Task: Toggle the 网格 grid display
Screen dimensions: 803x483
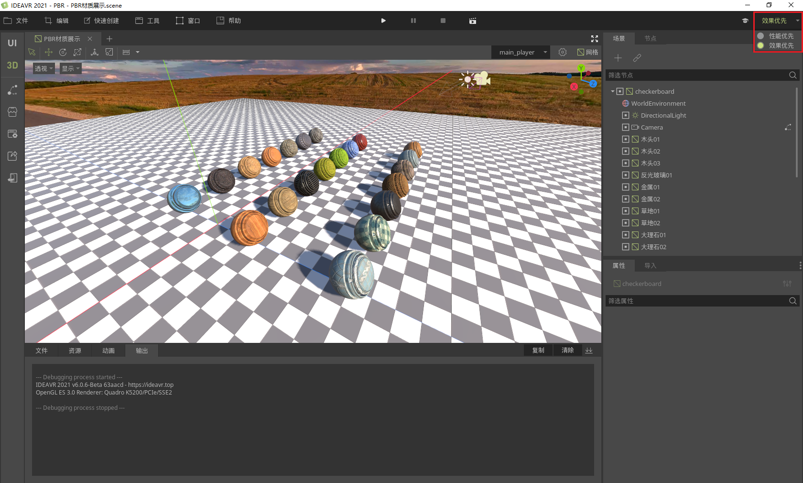Action: [x=588, y=52]
